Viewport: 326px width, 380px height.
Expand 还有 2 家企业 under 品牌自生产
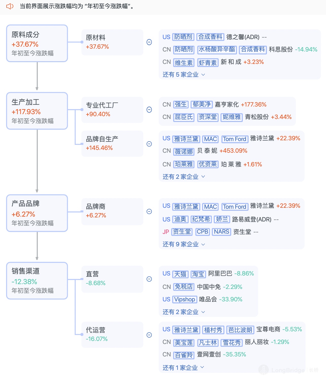[x=184, y=177]
